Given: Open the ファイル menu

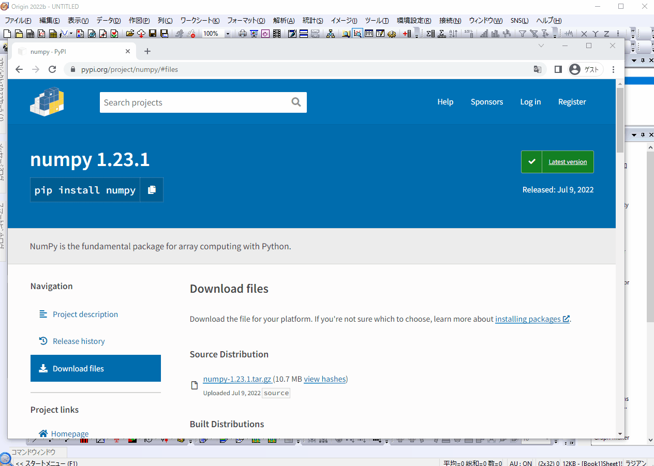Looking at the screenshot, I should (x=18, y=21).
